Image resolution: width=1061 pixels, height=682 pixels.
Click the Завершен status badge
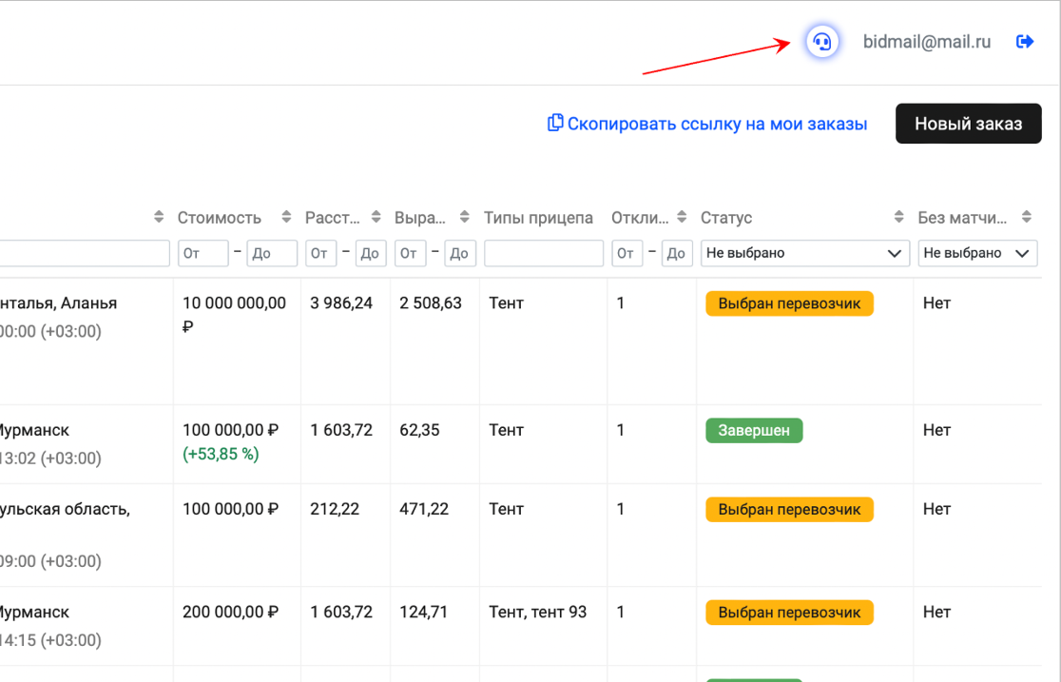(x=754, y=431)
